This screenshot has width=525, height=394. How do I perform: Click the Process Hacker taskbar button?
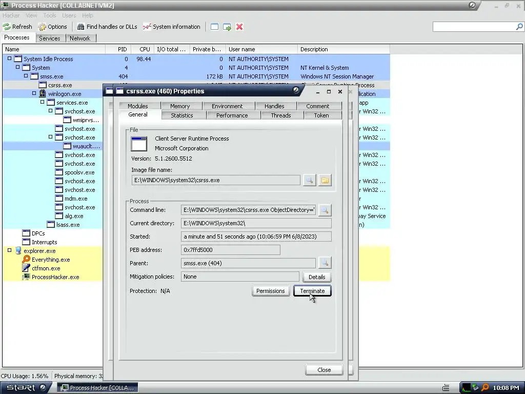click(x=97, y=388)
